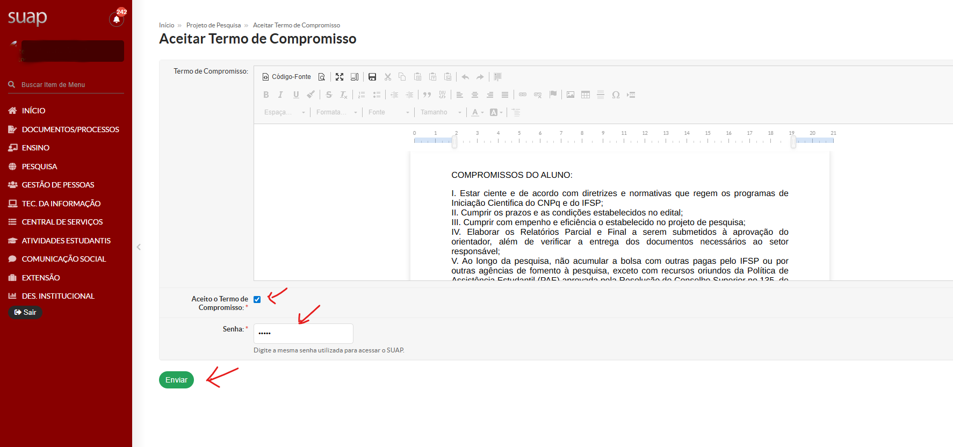Click the Senha password field
953x447 pixels.
click(304, 334)
